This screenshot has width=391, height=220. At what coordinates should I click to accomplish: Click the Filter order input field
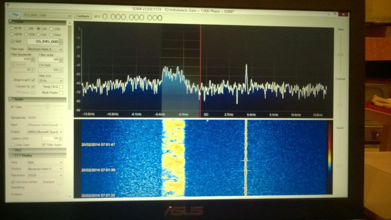pyautogui.click(x=49, y=59)
